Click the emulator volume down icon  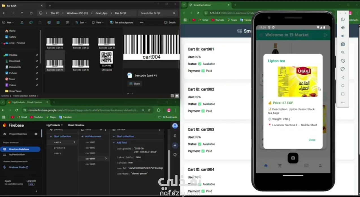coord(342,36)
